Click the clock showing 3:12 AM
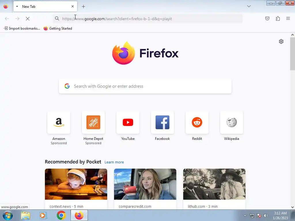The height and width of the screenshot is (221, 295). [280, 213]
